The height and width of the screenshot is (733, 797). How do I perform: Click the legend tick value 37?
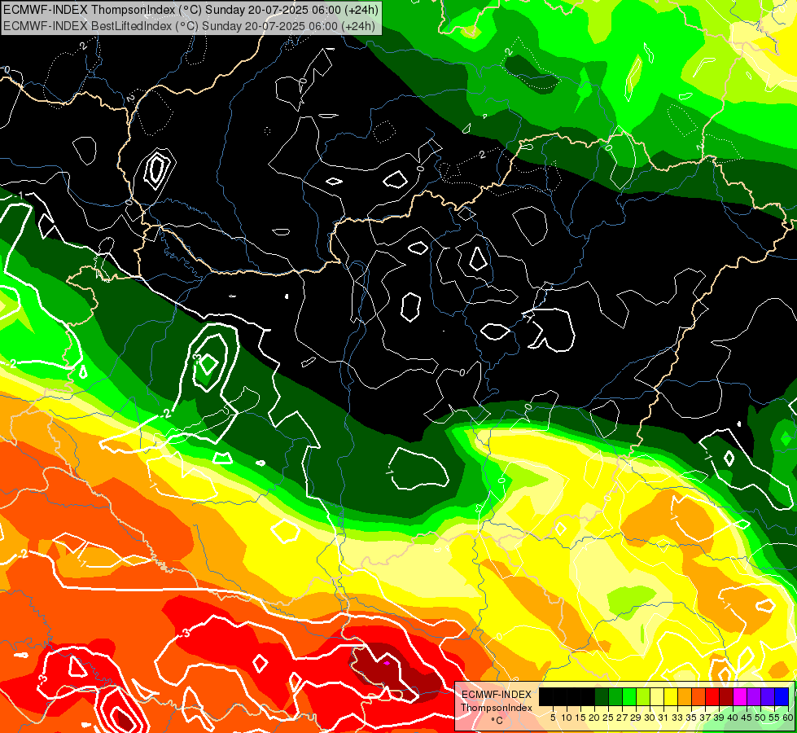click(x=706, y=718)
